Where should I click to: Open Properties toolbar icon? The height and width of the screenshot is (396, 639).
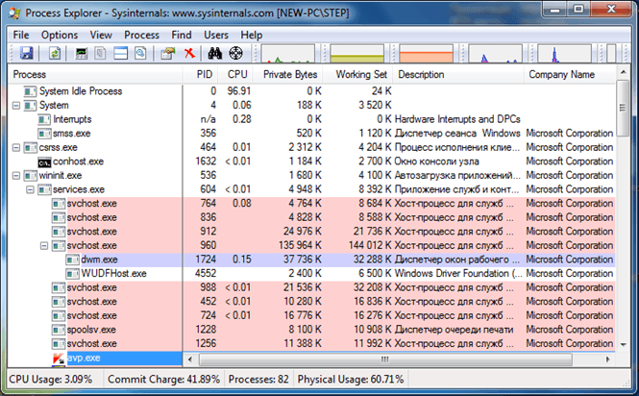pos(167,53)
